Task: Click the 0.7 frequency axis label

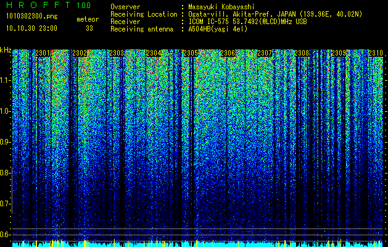Action: [5, 204]
